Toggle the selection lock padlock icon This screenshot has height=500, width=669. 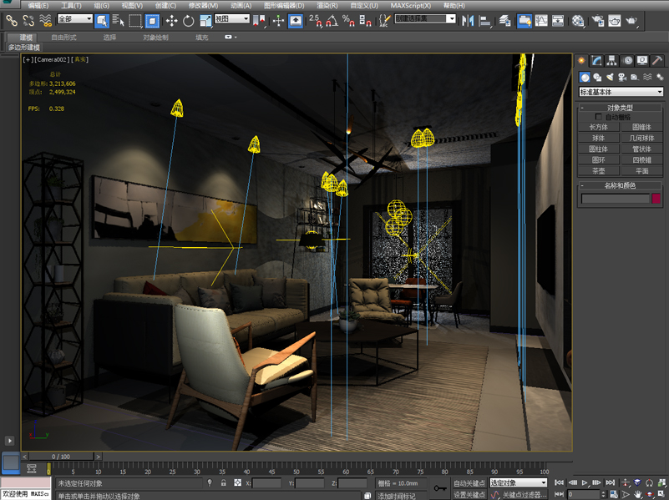coord(223,483)
